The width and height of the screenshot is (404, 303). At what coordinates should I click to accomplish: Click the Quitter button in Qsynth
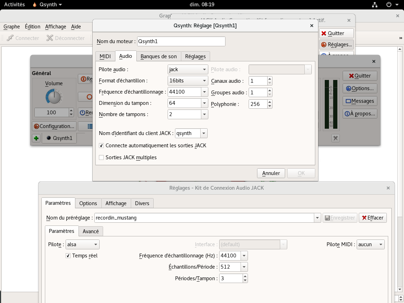coord(360,76)
